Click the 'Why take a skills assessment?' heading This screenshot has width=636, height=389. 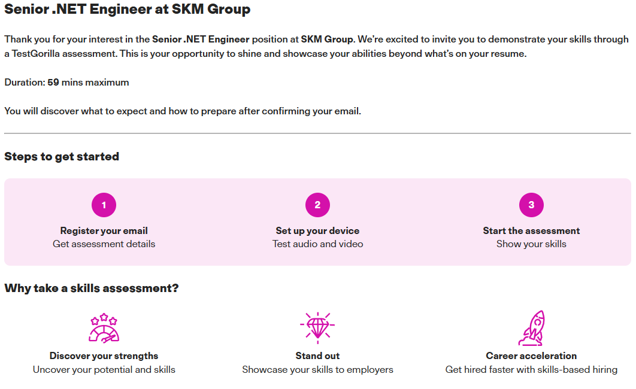click(92, 288)
